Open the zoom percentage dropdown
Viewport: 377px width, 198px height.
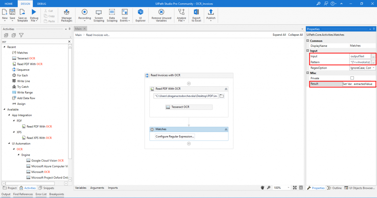point(288,188)
